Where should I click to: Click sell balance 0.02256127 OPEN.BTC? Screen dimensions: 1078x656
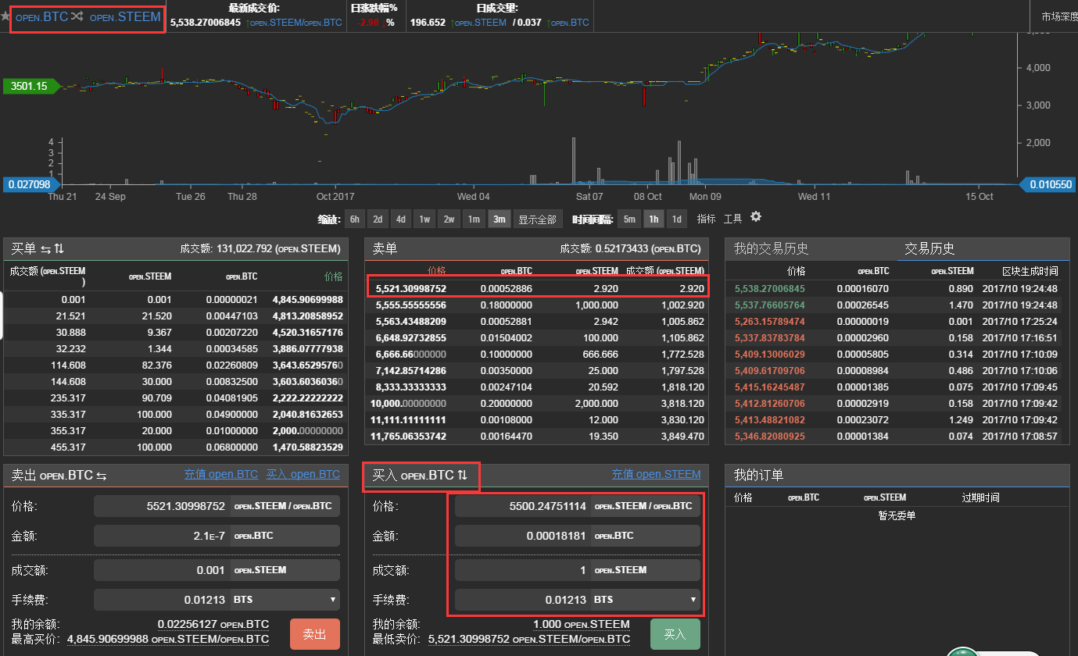click(x=213, y=624)
